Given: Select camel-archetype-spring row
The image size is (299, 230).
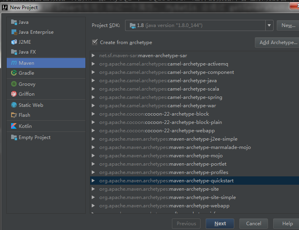Looking at the screenshot, I should tap(195, 97).
